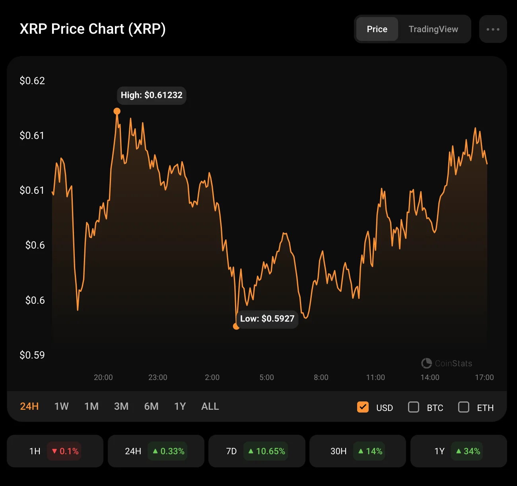The height and width of the screenshot is (486, 517).
Task: Click the High price point marker
Action: tap(117, 111)
